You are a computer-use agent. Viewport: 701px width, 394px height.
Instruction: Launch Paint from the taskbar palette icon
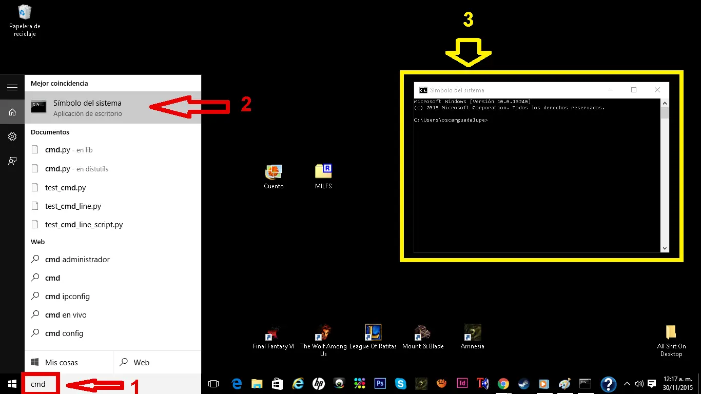click(x=564, y=384)
